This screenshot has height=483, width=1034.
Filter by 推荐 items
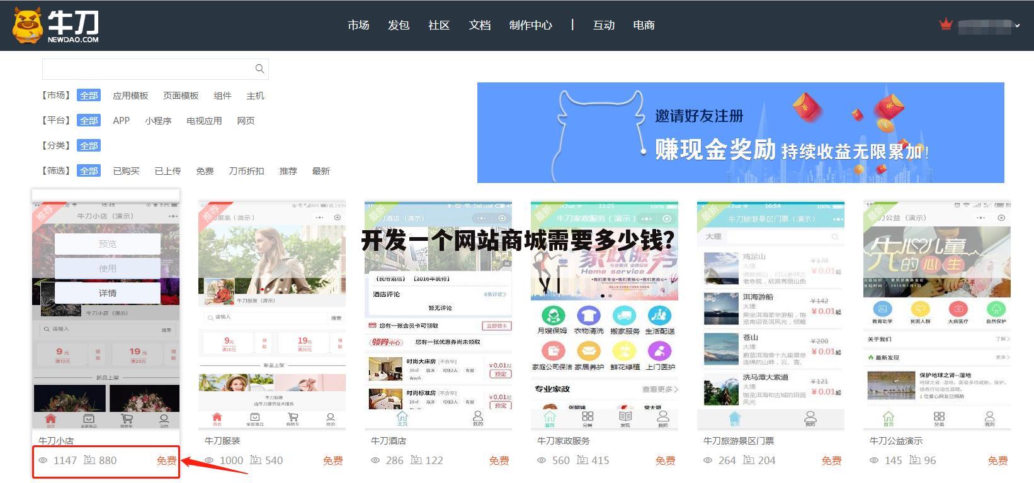pos(288,171)
